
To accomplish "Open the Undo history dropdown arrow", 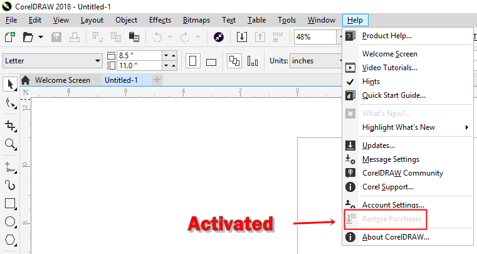I will (170, 37).
